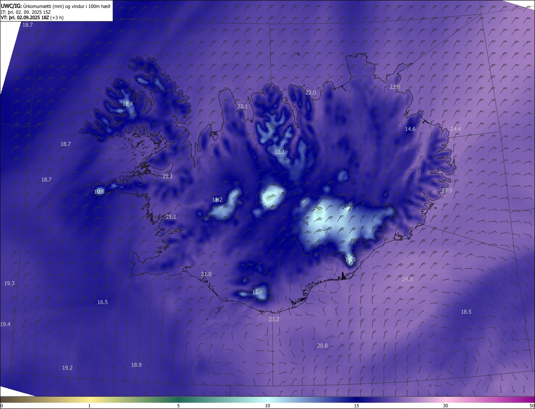Click the 22.6 value label

pyautogui.click(x=395, y=87)
